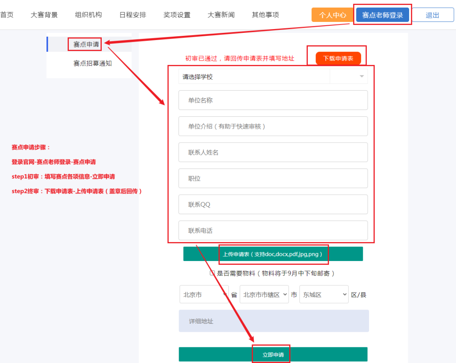456x363 pixels.
Task: Click the 下载申请表 button
Action: [338, 58]
